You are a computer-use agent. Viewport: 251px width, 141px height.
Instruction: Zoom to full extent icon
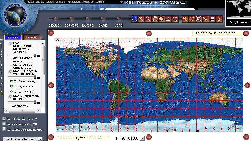tap(199, 19)
